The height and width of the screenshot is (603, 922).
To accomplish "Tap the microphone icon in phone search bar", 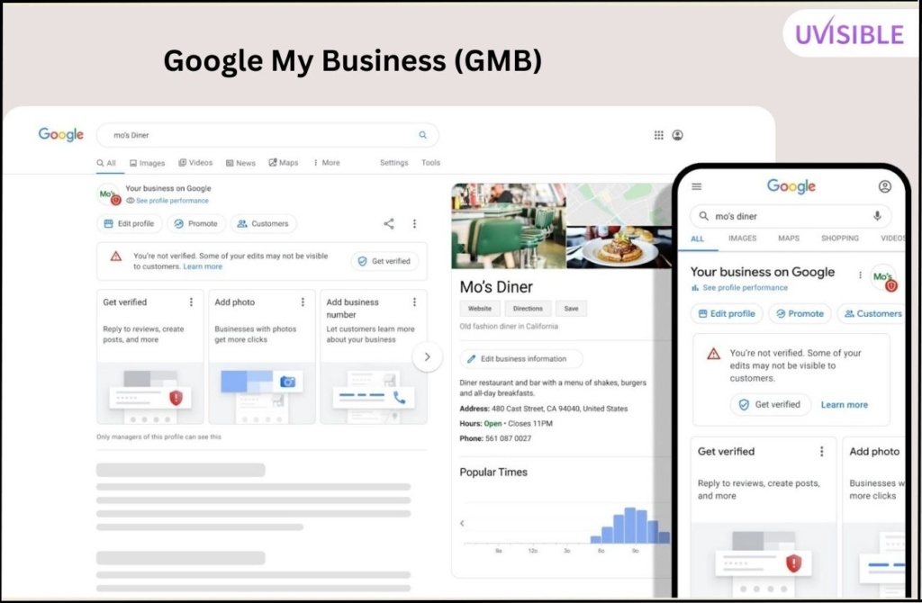I will click(x=877, y=216).
